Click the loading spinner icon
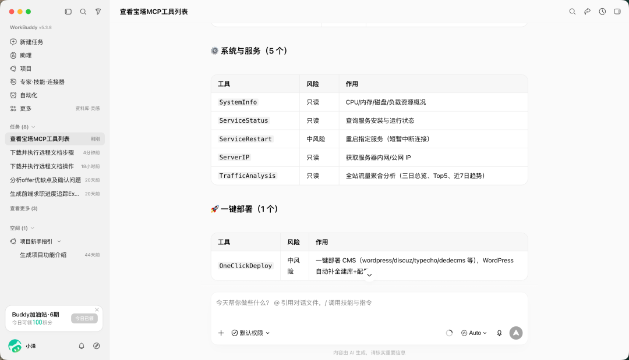Viewport: 629px width, 360px height. (449, 333)
